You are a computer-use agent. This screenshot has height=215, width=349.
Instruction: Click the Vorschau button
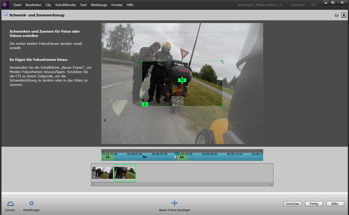[293, 204]
